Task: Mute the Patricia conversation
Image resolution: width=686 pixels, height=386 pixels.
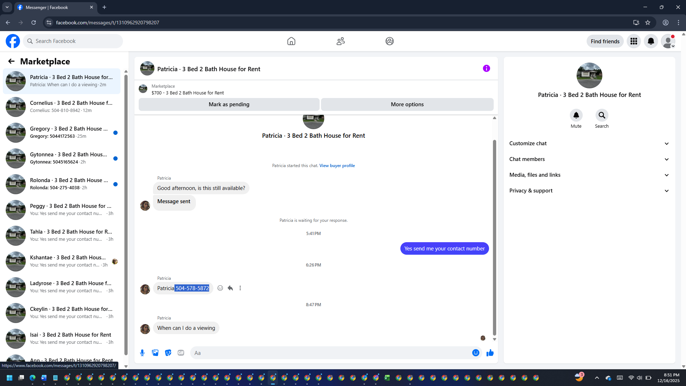Action: (x=576, y=115)
